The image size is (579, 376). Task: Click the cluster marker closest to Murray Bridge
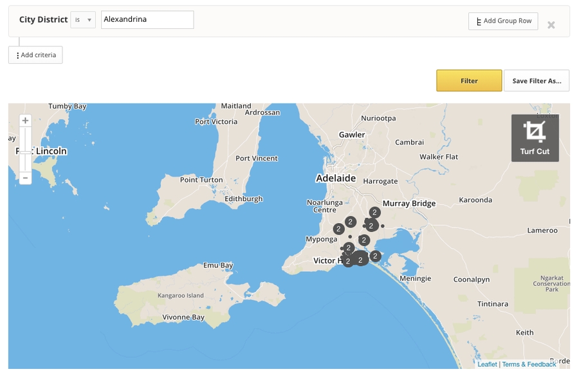point(374,213)
